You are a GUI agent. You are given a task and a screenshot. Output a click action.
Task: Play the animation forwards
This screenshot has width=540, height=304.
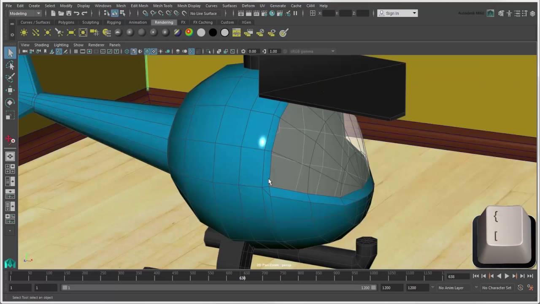[507, 276]
